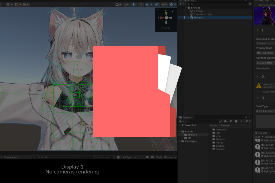
Task: Expand Favorites in Project tree
Action: [180, 125]
